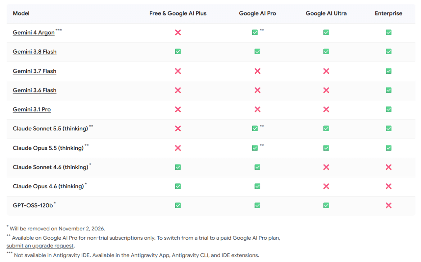Click Claude Opus 4.6 cross under Google AI Ultra
The height and width of the screenshot is (262, 421).
click(x=326, y=187)
